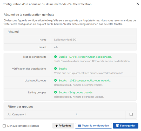Click the green check icon beside 24 groupes trouvés
Screen dimensions: 141x131
click(x=56, y=92)
